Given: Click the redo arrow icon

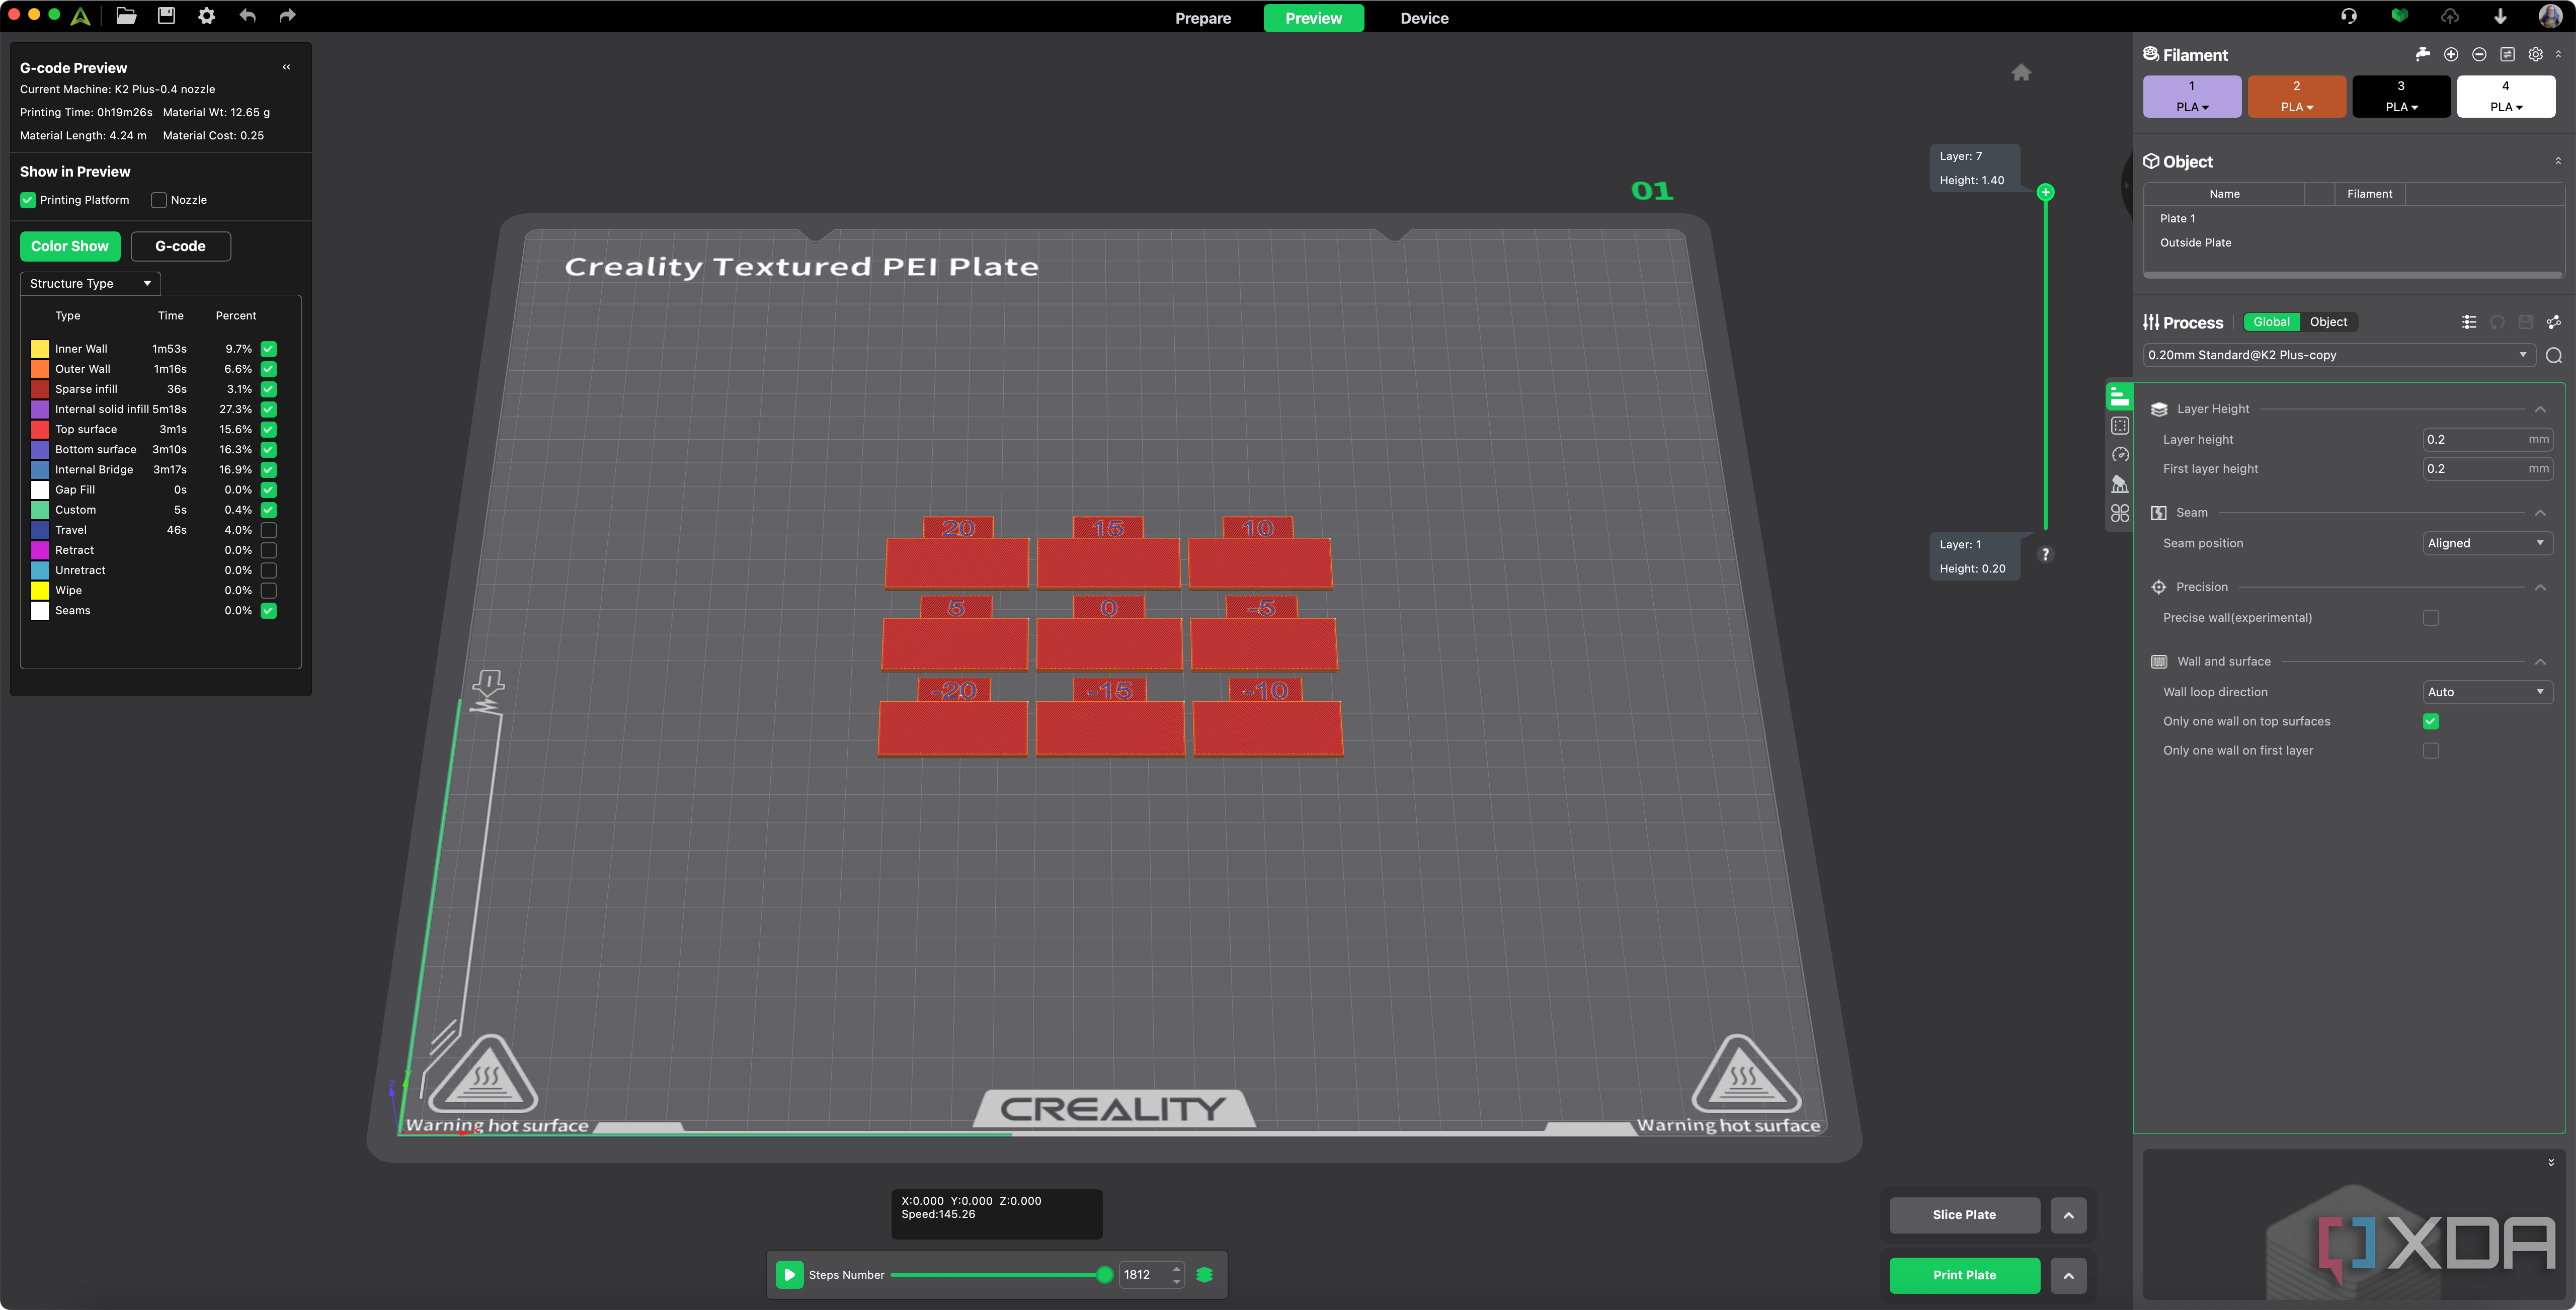Looking at the screenshot, I should coord(287,16).
